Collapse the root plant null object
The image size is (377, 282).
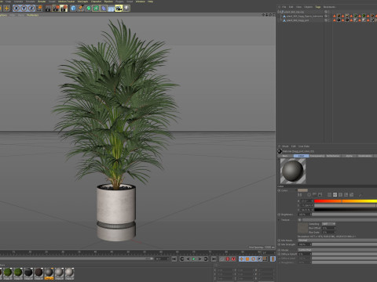(279, 12)
